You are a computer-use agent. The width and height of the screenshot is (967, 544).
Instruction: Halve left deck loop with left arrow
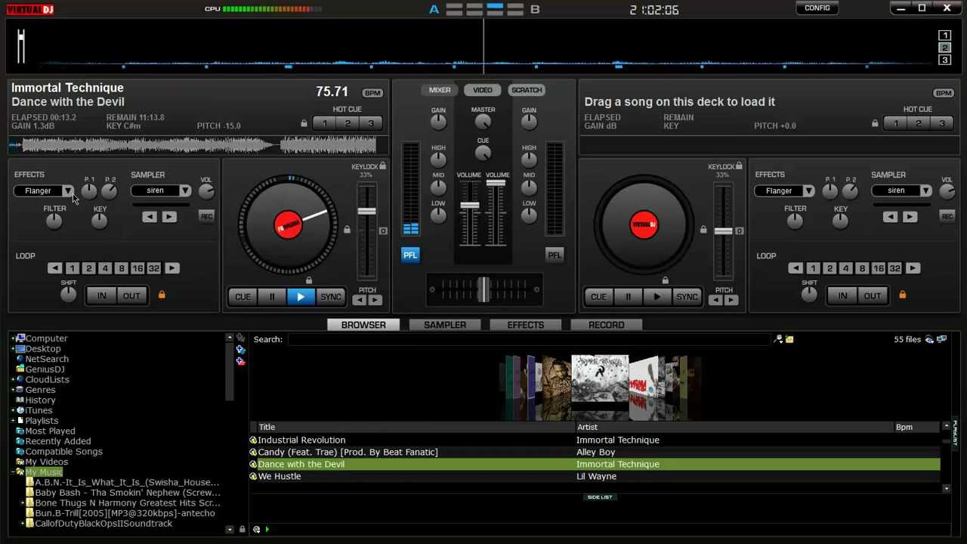click(54, 268)
